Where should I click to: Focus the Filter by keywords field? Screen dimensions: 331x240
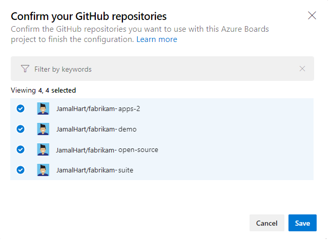(x=154, y=69)
